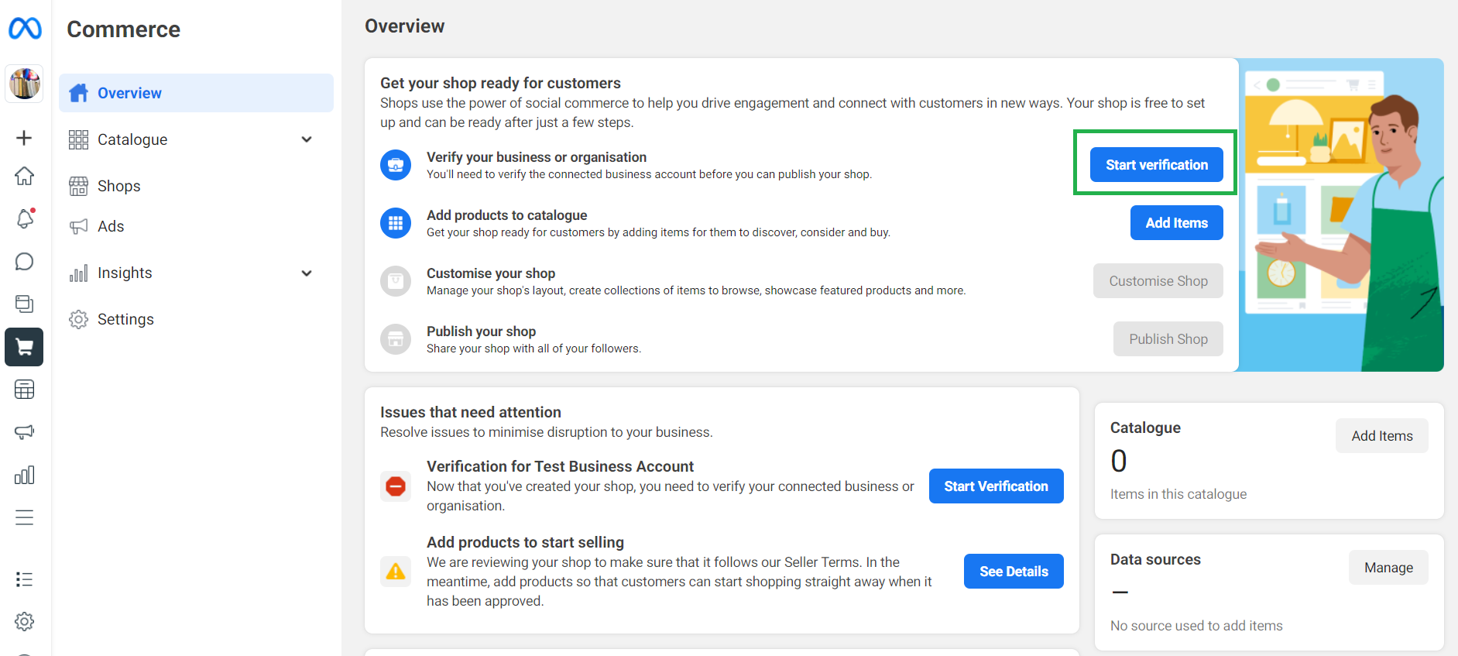Click 'Customise your shop' heading
Screen dimensions: 1458x656
click(491, 273)
